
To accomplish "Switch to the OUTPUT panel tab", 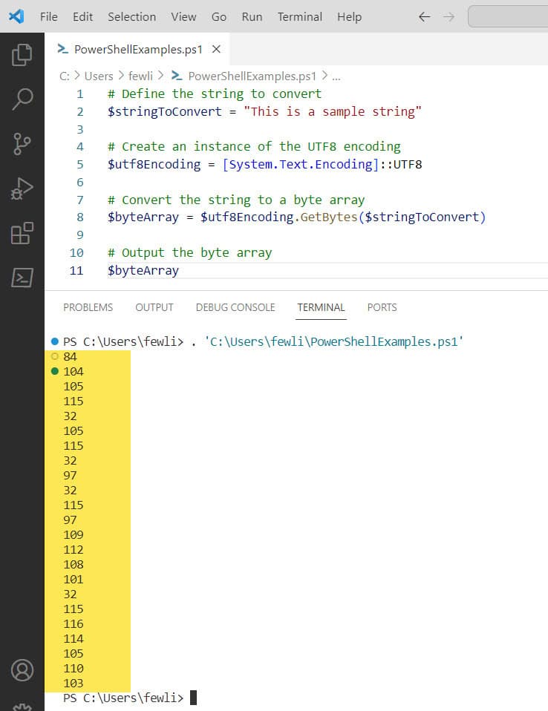I will [x=154, y=307].
